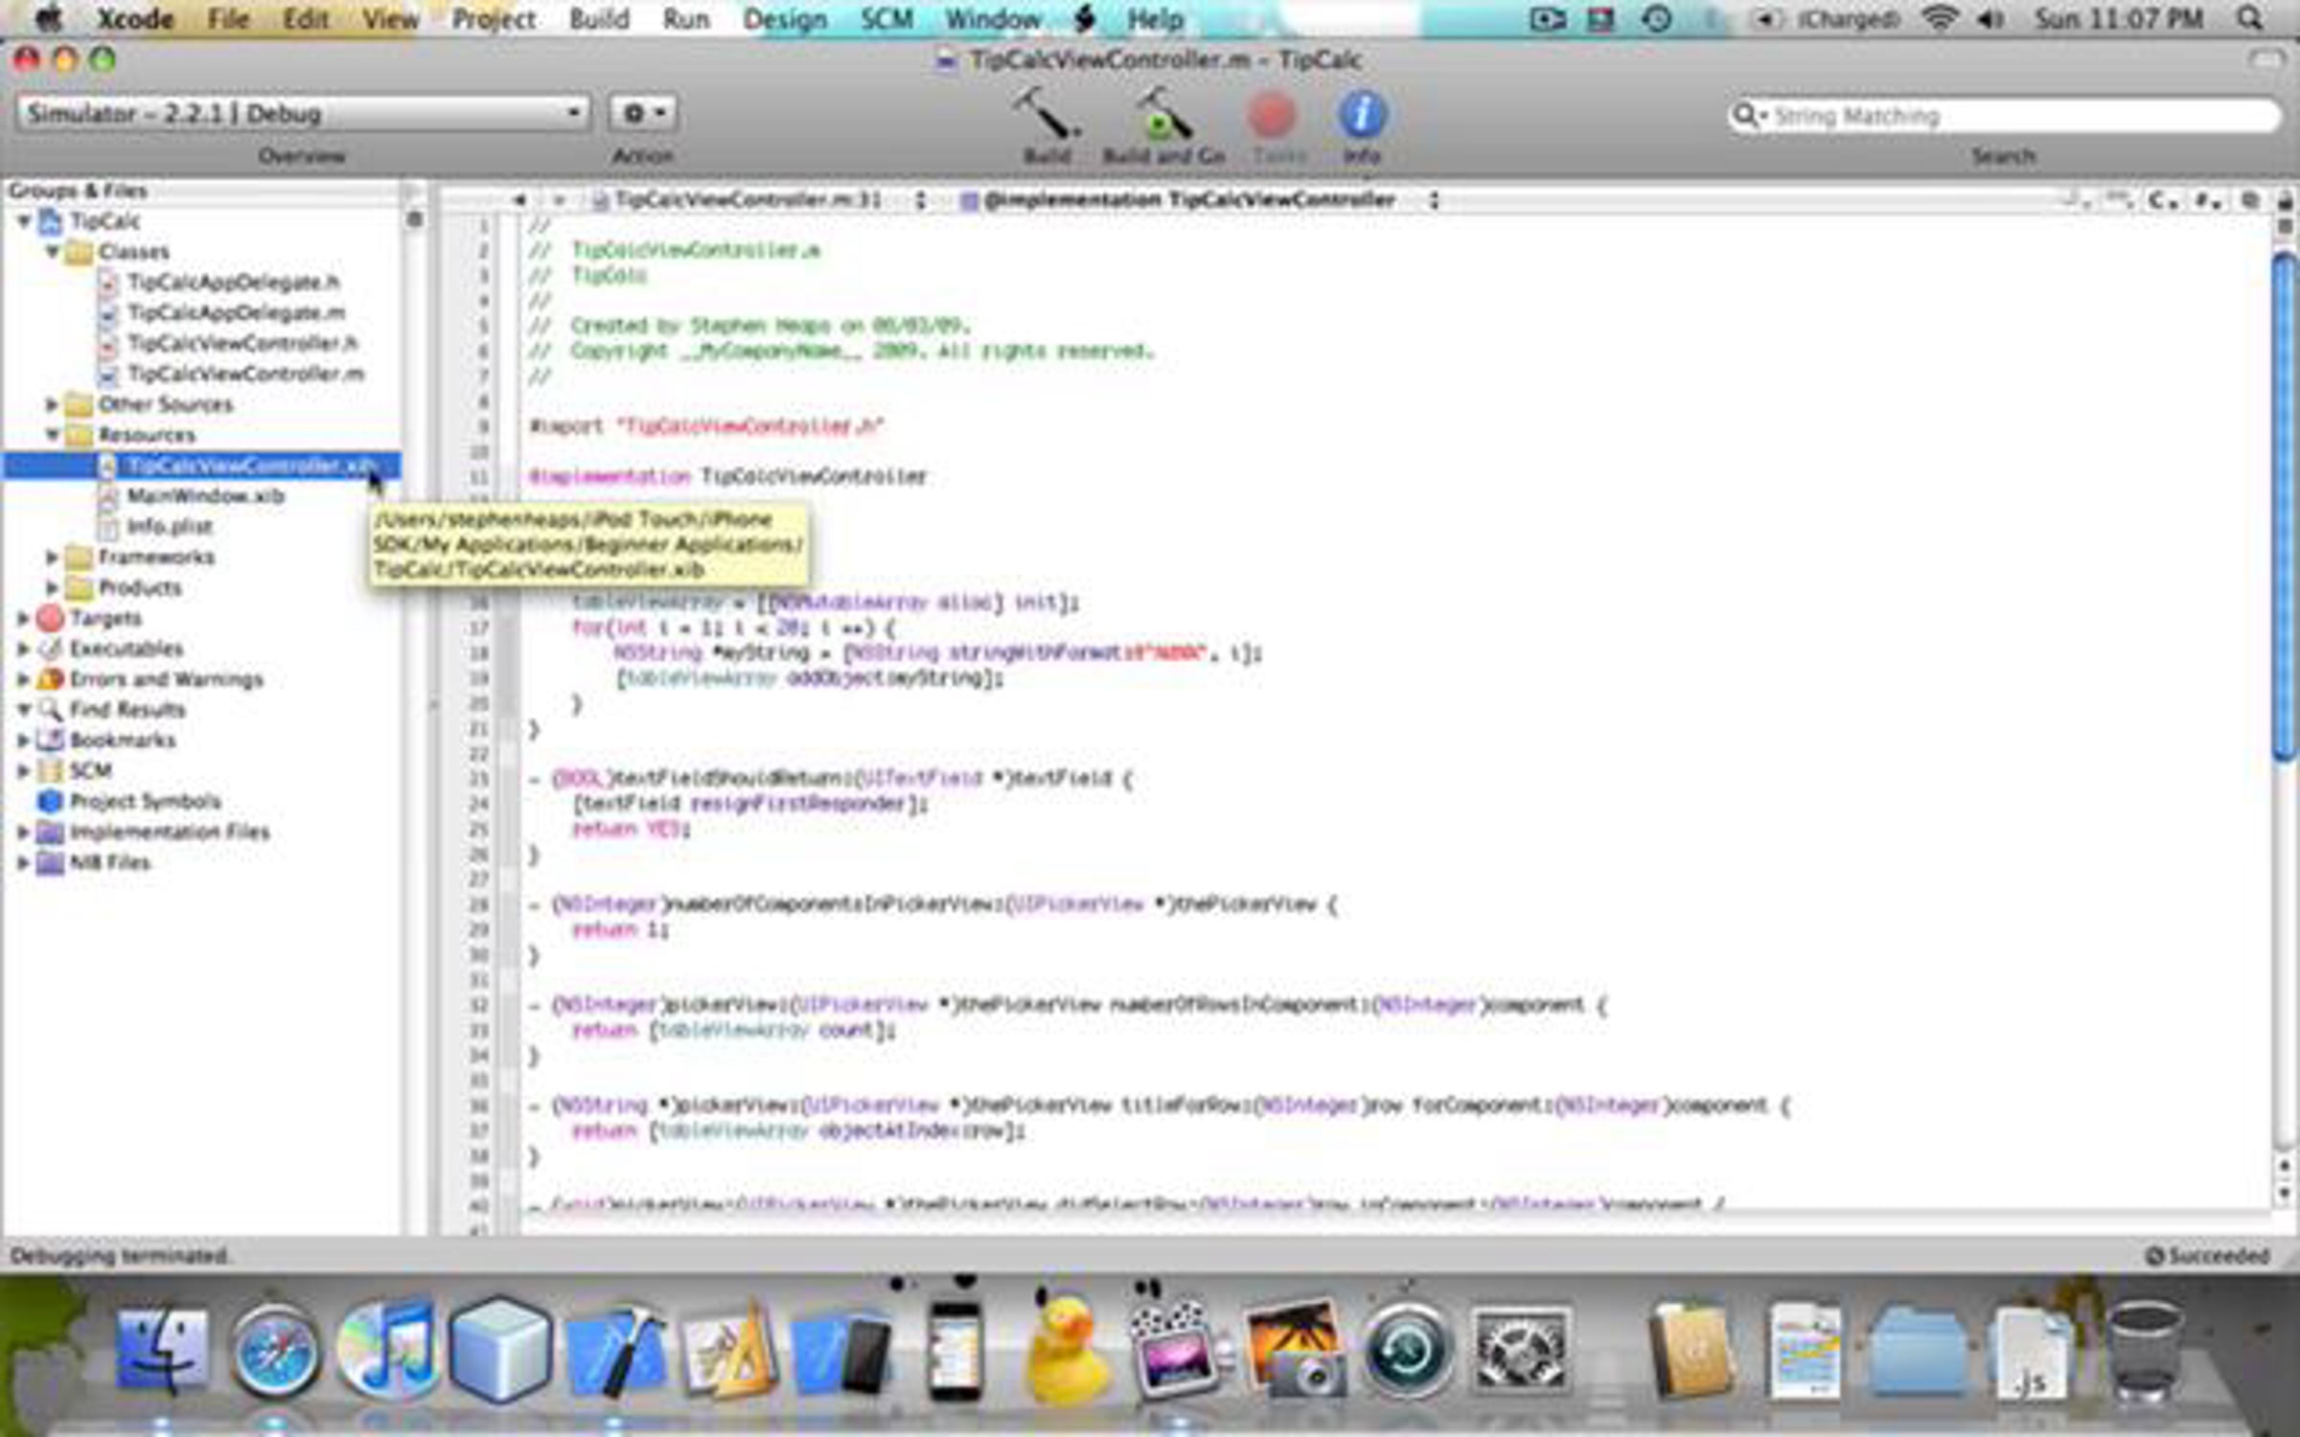Open the blue cube app in the Dock
The height and width of the screenshot is (1437, 2300).
[x=499, y=1349]
